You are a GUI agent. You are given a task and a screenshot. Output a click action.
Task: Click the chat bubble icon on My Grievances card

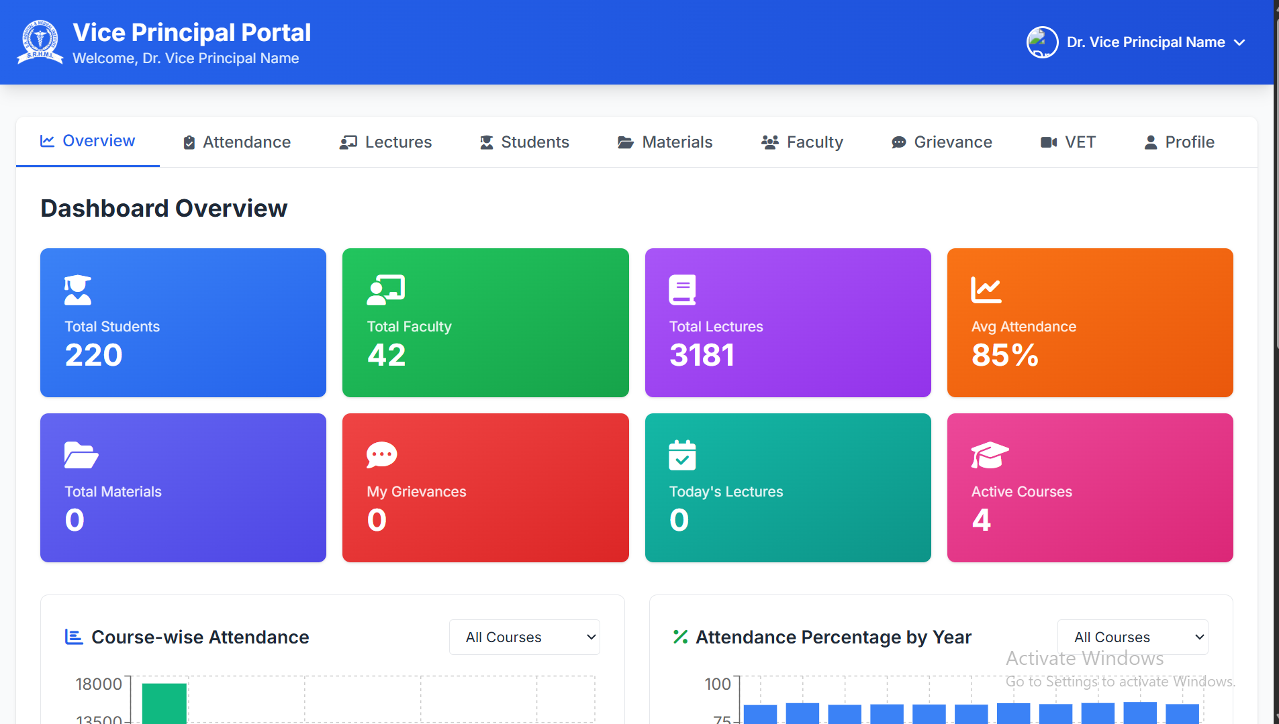point(382,455)
